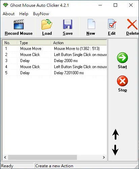Load a saved script via the folder icon
The height and width of the screenshot is (169, 139).
[47, 24]
